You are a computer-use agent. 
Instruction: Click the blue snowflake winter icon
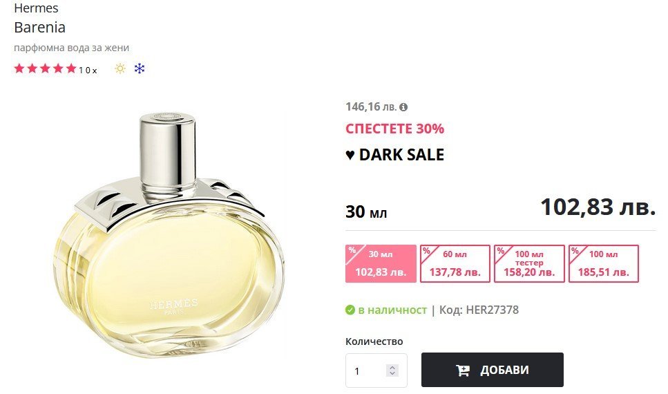point(140,68)
